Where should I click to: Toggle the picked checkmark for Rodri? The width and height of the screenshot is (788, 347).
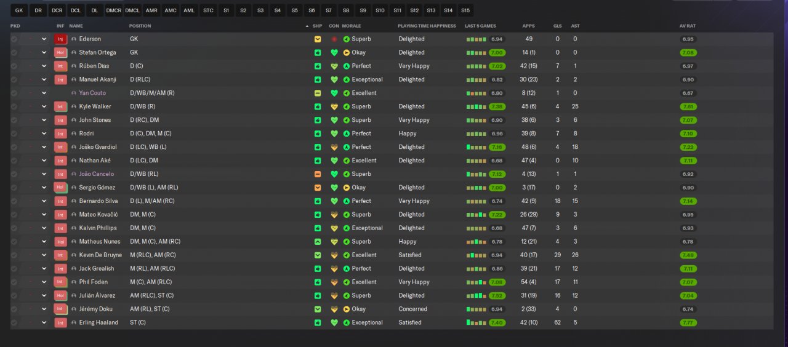pos(14,134)
